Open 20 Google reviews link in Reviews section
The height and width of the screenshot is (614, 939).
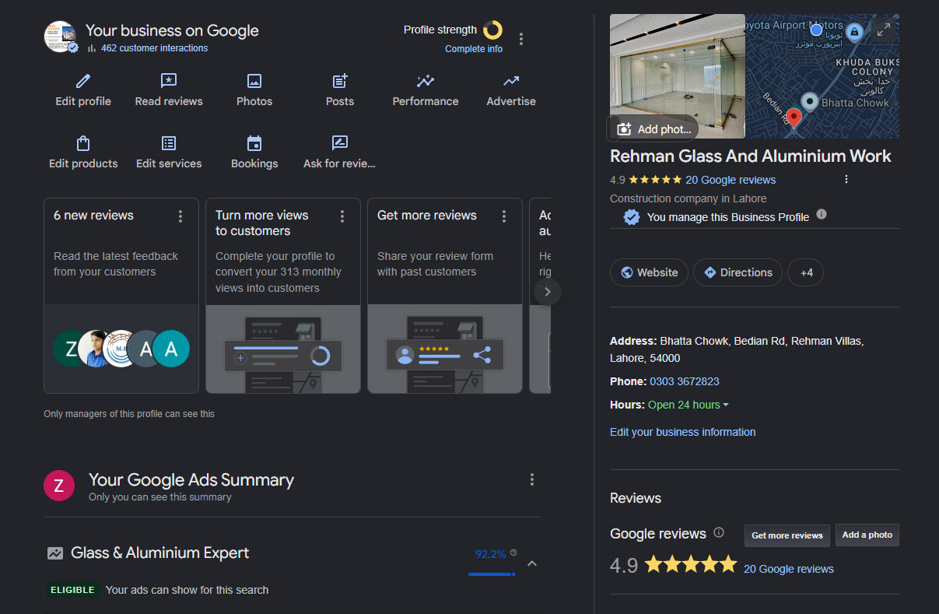click(x=789, y=569)
